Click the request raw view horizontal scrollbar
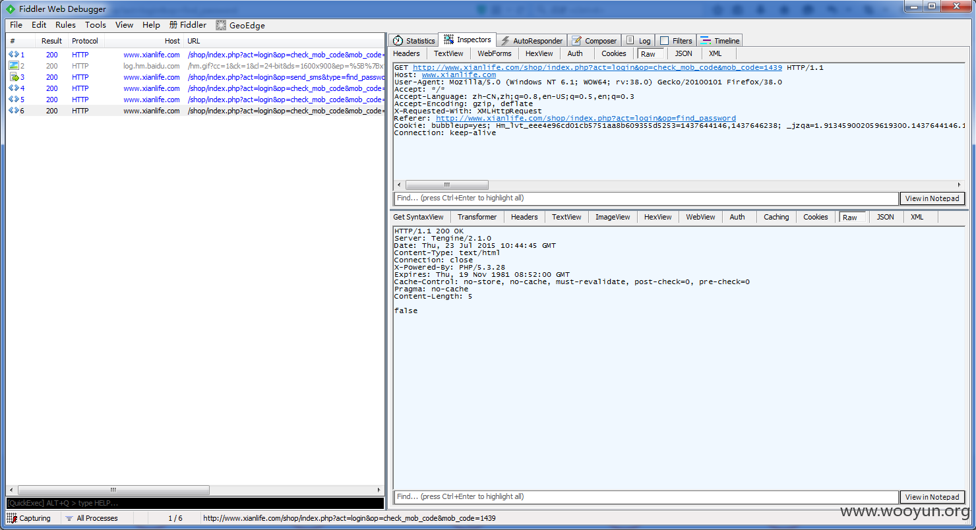Screen dimensions: 976x530 447,185
